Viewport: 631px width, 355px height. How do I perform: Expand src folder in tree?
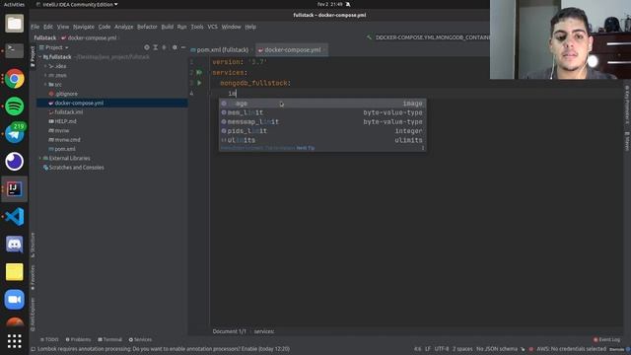pyautogui.click(x=45, y=85)
